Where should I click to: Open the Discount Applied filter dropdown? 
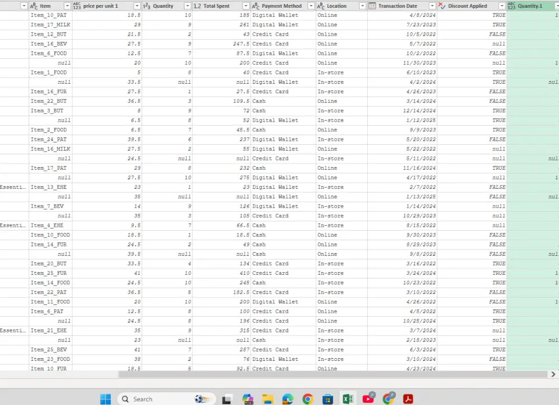(502, 6)
